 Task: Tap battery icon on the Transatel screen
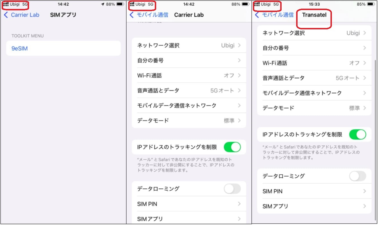[371, 4]
